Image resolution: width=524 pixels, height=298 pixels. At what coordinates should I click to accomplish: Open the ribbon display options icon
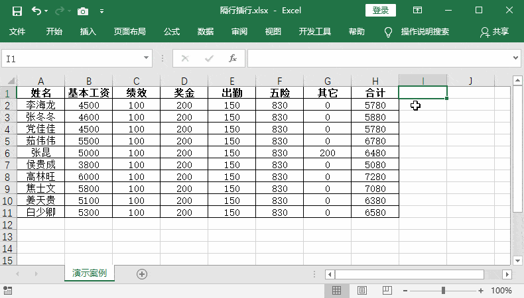point(417,11)
